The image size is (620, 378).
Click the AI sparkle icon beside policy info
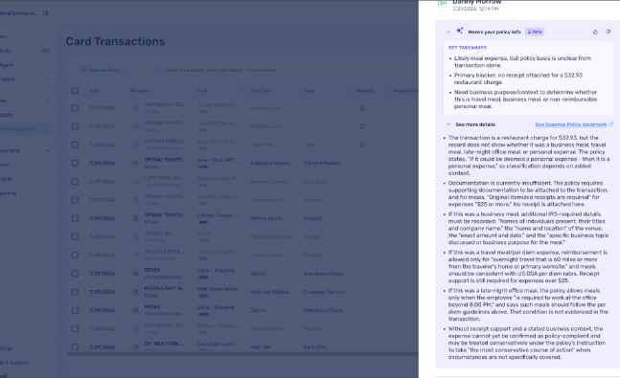point(459,31)
